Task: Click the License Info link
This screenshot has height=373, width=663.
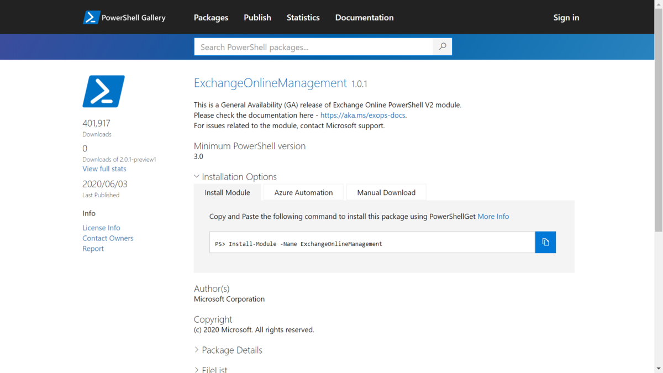Action: (101, 228)
